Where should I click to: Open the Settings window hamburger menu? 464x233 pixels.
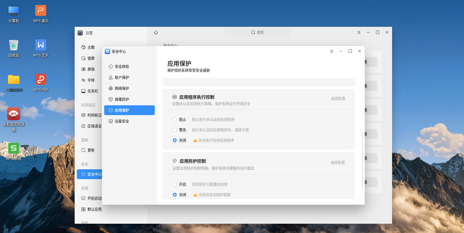[x=359, y=33]
